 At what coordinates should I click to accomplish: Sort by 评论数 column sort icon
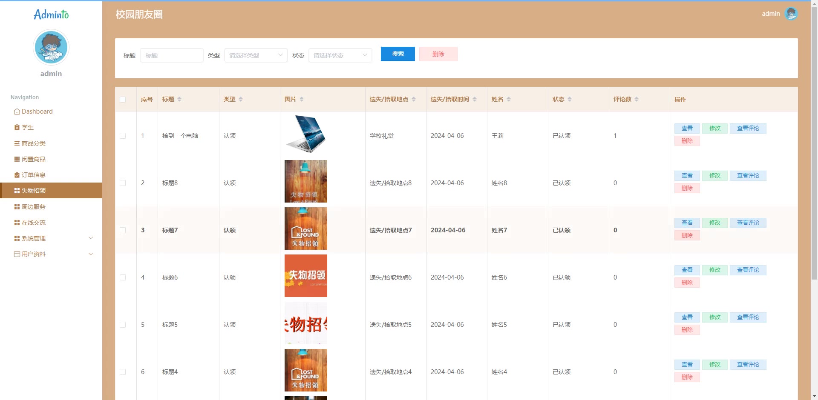pos(637,99)
